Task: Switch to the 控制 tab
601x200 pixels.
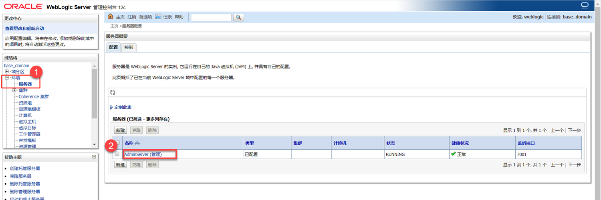Action: pos(129,47)
